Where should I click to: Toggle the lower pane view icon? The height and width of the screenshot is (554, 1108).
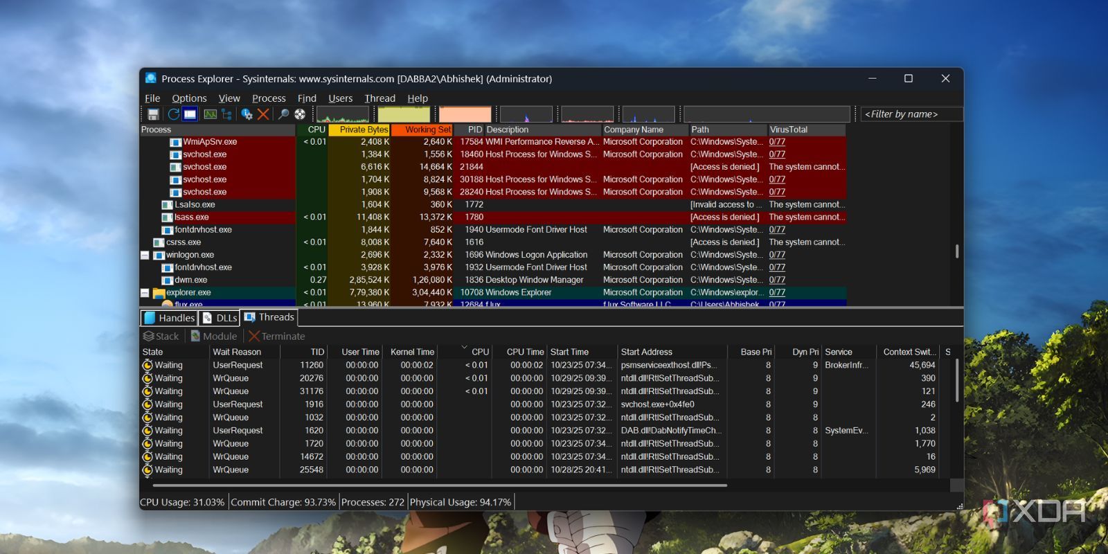pyautogui.click(x=190, y=114)
